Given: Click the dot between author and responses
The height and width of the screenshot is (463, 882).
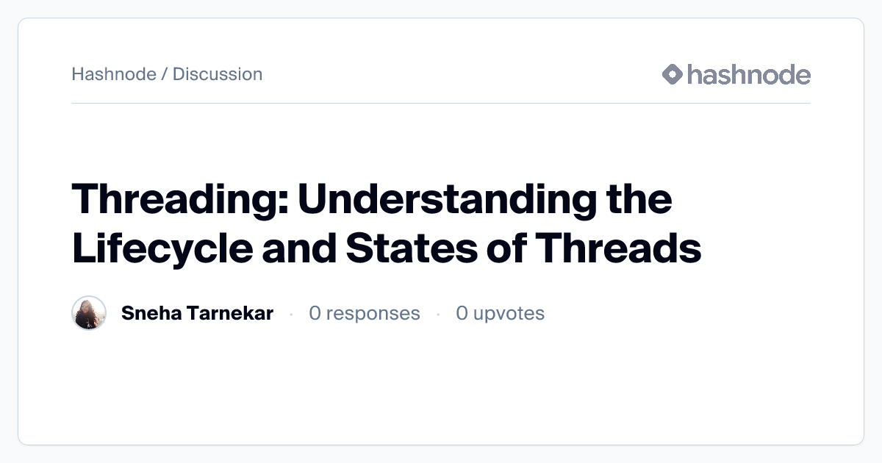Looking at the screenshot, I should pyautogui.click(x=291, y=314).
